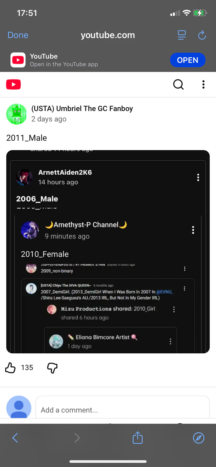Open Amethyst-P Channel post options menu
Screen dimensions: 216x467
[x=193, y=230]
